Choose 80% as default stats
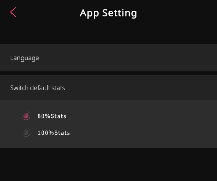The width and height of the screenshot is (217, 181). tap(26, 116)
